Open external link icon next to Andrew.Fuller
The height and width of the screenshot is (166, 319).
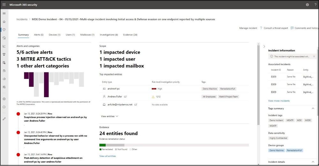[125, 97]
